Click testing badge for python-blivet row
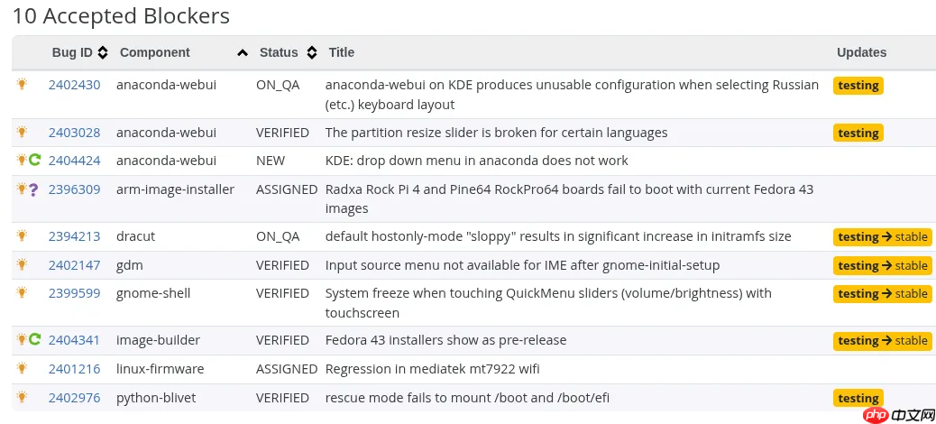Screen dimensions: 936x424 click(858, 398)
